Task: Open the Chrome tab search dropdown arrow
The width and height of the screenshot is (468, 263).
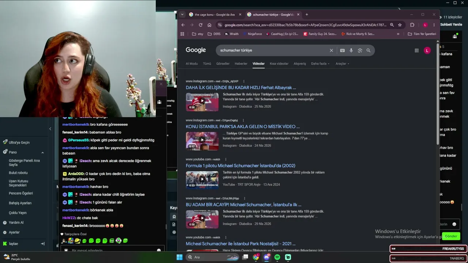Action: click(182, 15)
